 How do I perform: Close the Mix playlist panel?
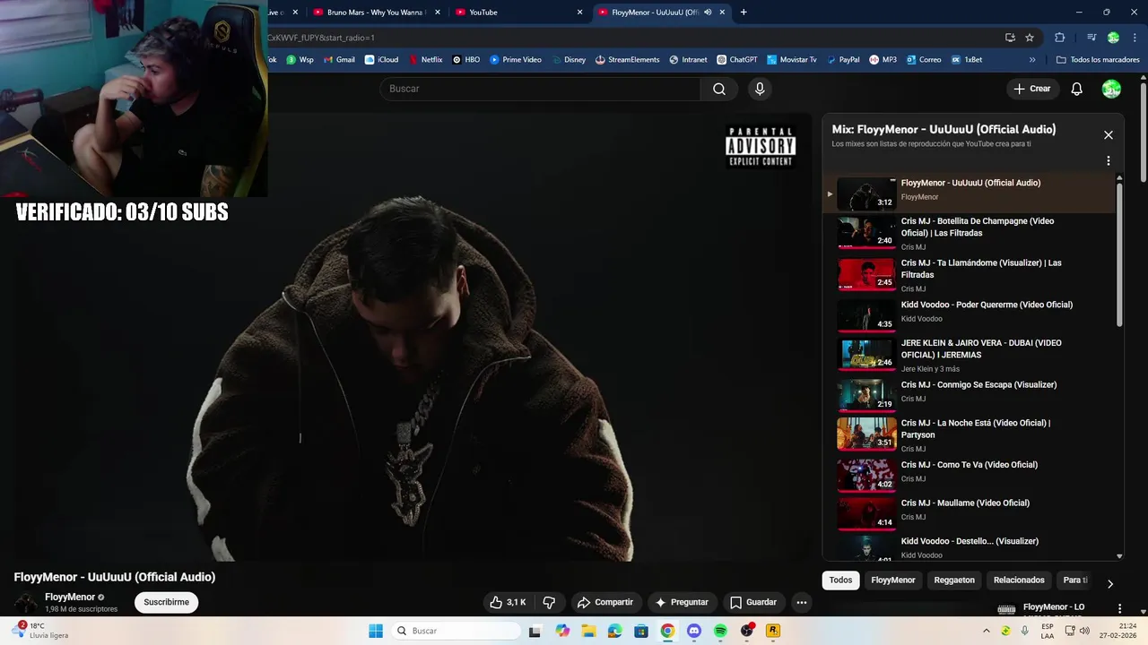pos(1109,135)
